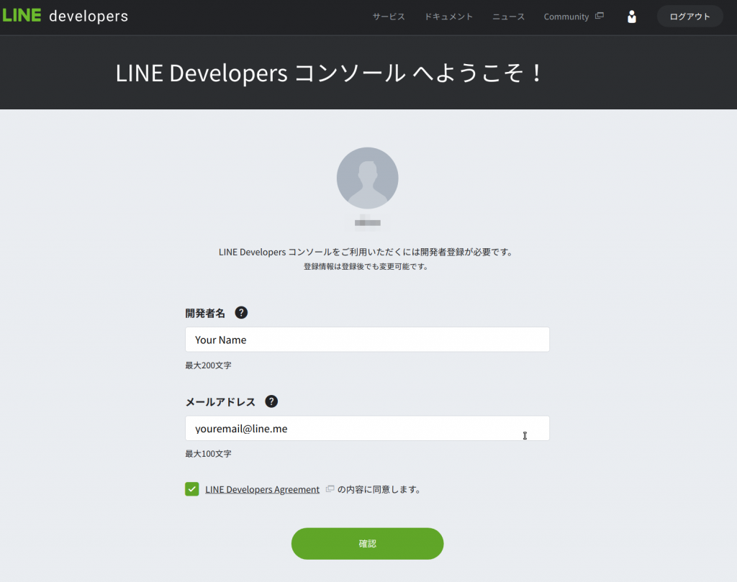Click inside the youremail@line.me email field
This screenshot has width=737, height=582.
click(367, 428)
